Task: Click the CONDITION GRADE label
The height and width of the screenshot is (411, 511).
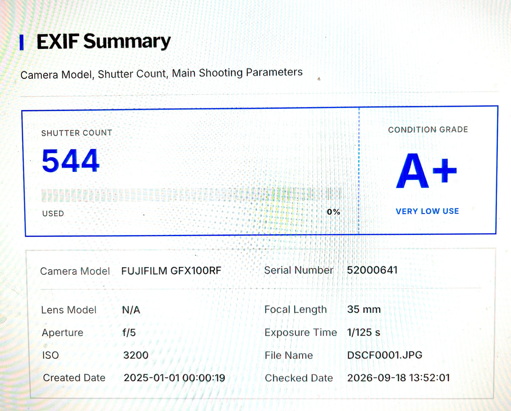Action: point(428,130)
